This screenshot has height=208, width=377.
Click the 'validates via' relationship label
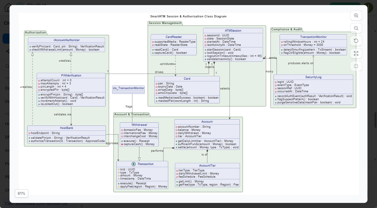pos(63,114)
